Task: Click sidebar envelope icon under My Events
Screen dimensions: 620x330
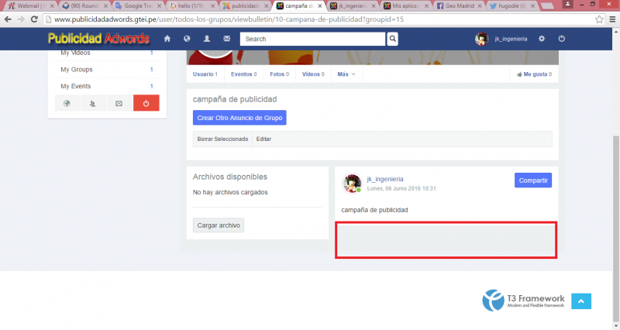Action: tap(119, 103)
